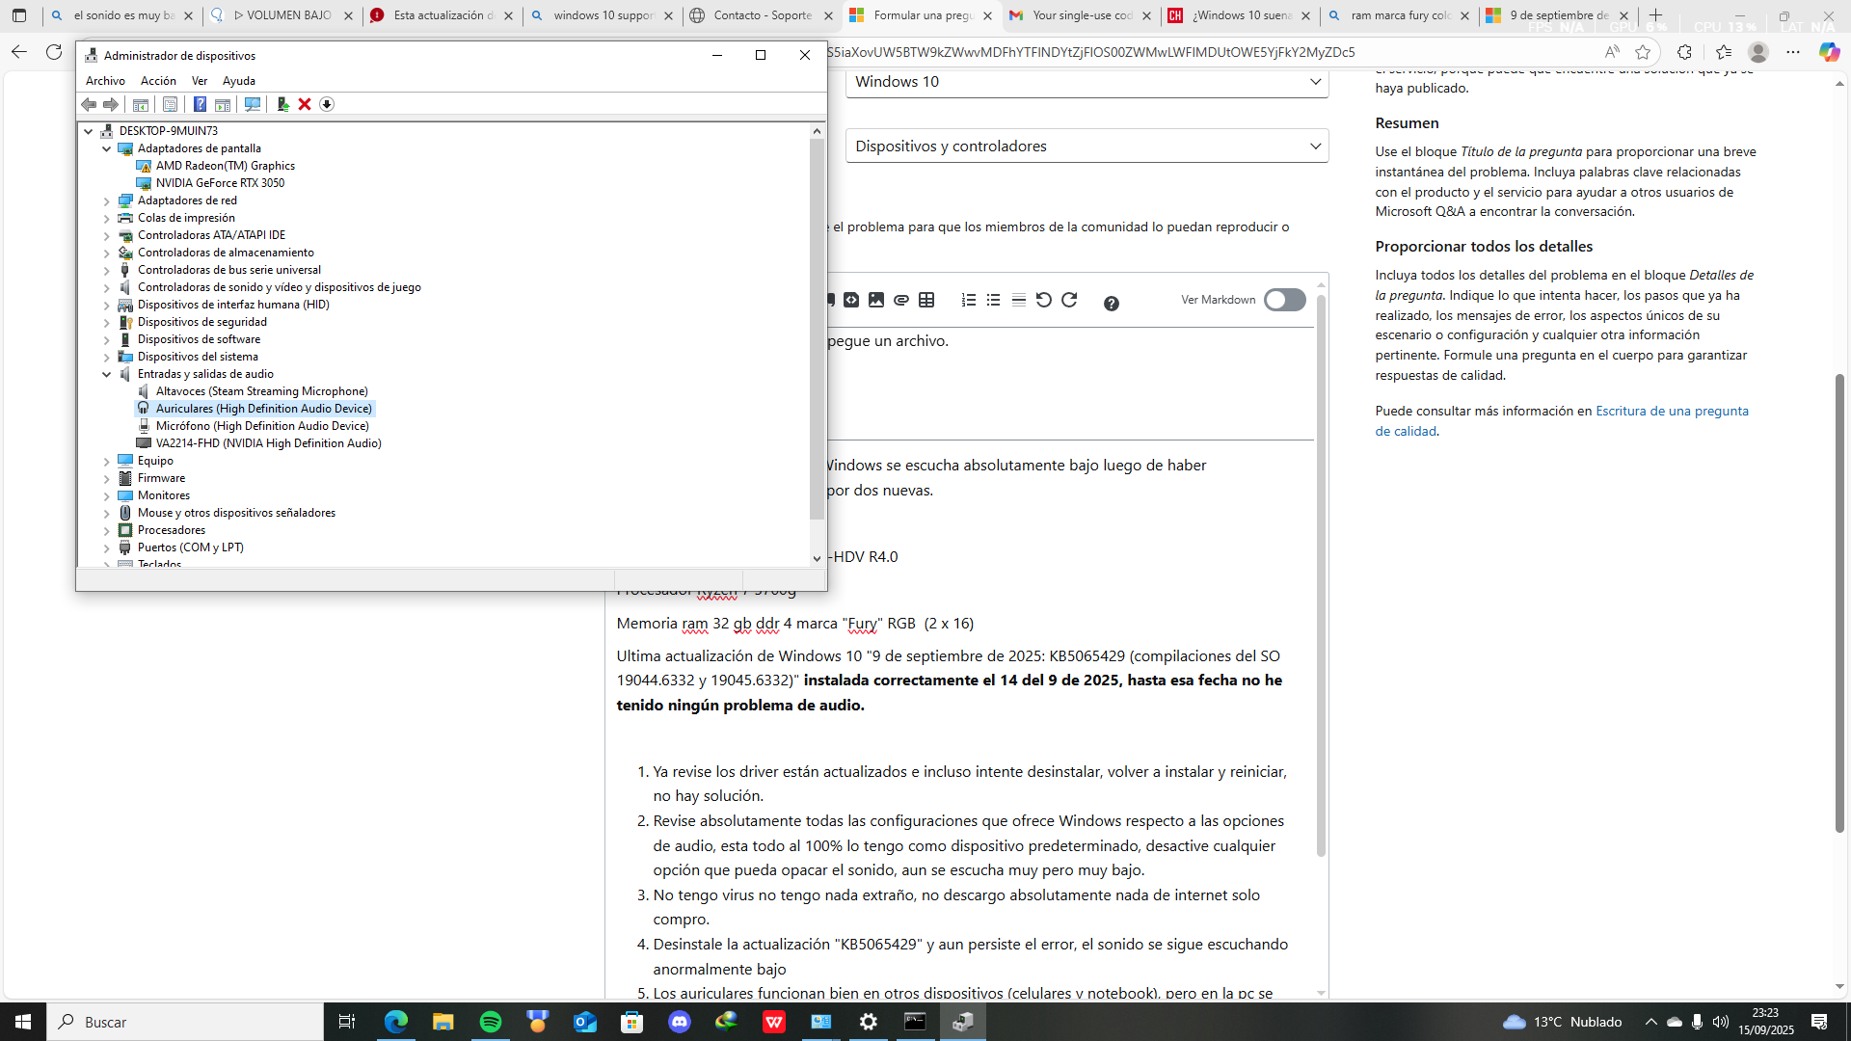This screenshot has height=1041, width=1851.
Task: Open the Acción menu
Action: 158,81
